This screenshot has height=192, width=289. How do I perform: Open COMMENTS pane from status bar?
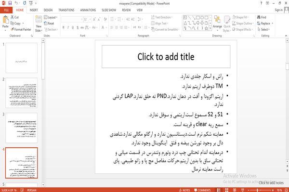coord(202,190)
